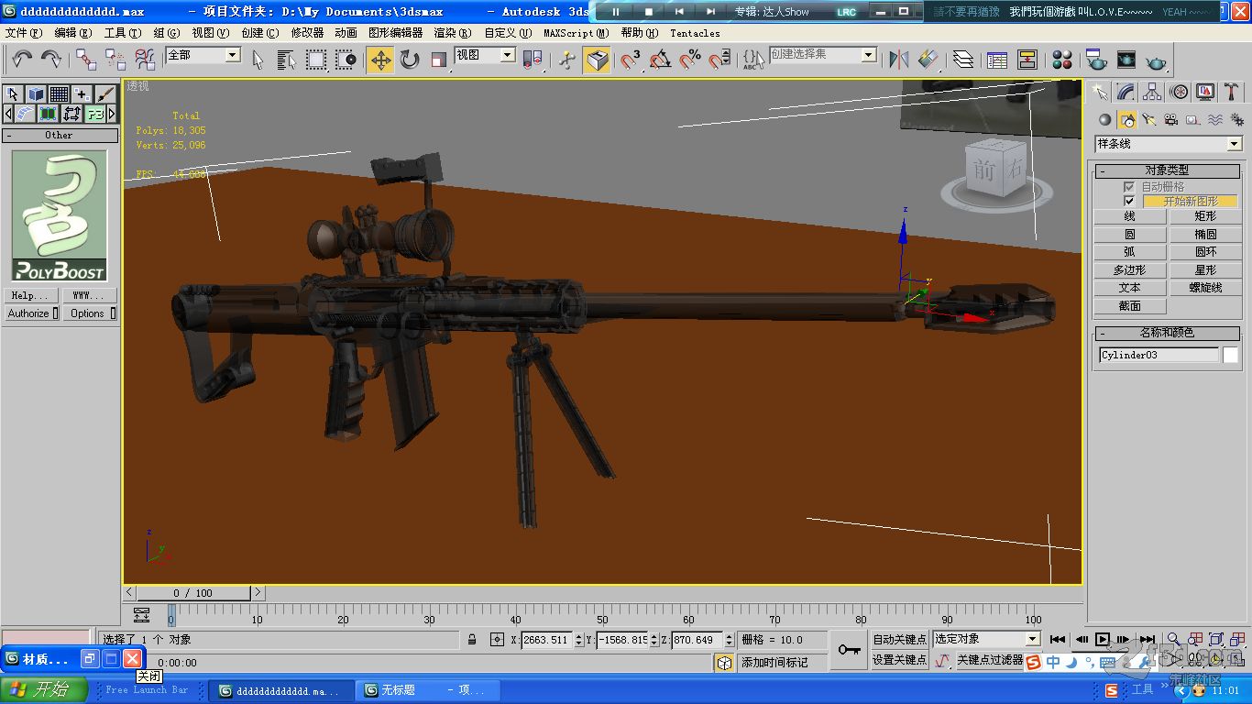Image resolution: width=1252 pixels, height=704 pixels.
Task: Toggle Spinner Snap icon
Action: [x=720, y=60]
